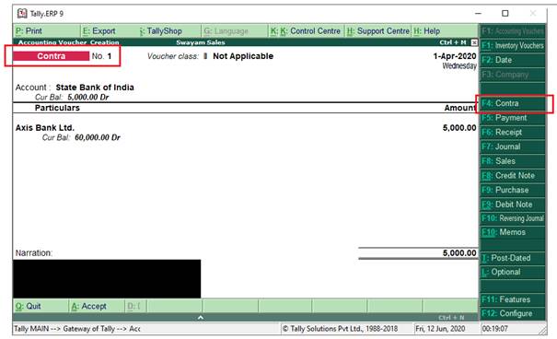This screenshot has height=339, width=557.
Task: Mark voucher as Optional
Action: [x=512, y=273]
